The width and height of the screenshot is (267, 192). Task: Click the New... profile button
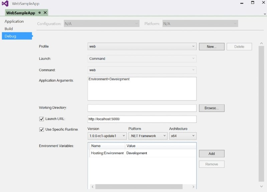point(212,47)
